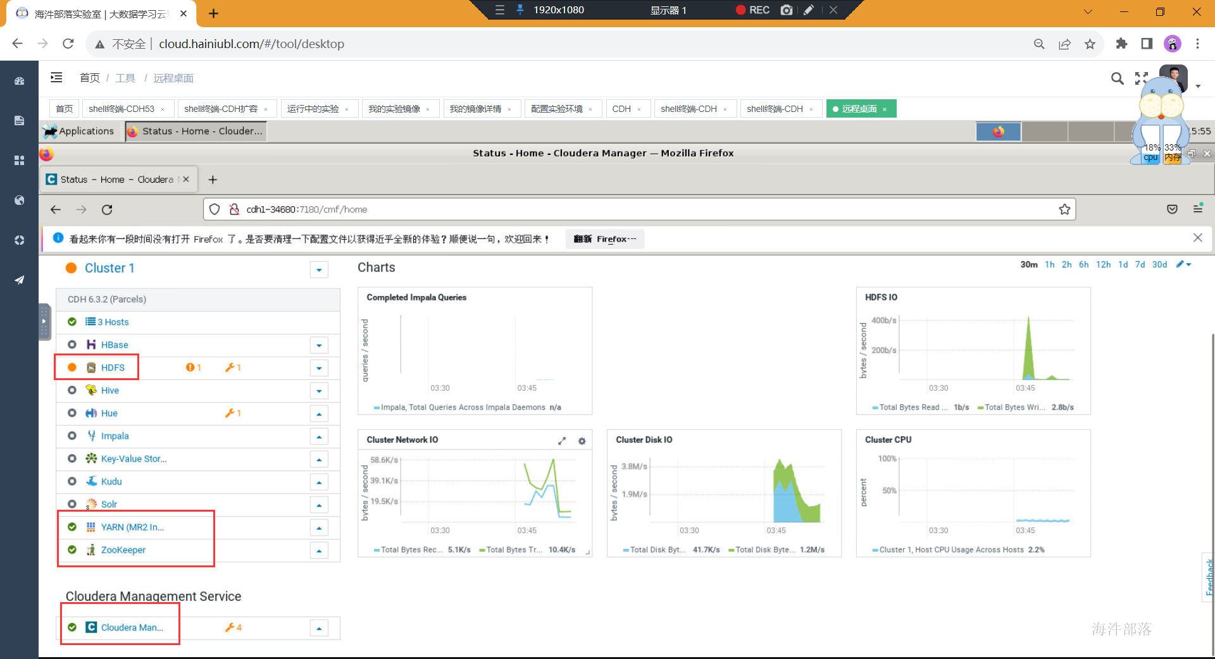Viewport: 1215px width, 659px height.
Task: Select the 30d chart time range
Action: click(x=1159, y=264)
